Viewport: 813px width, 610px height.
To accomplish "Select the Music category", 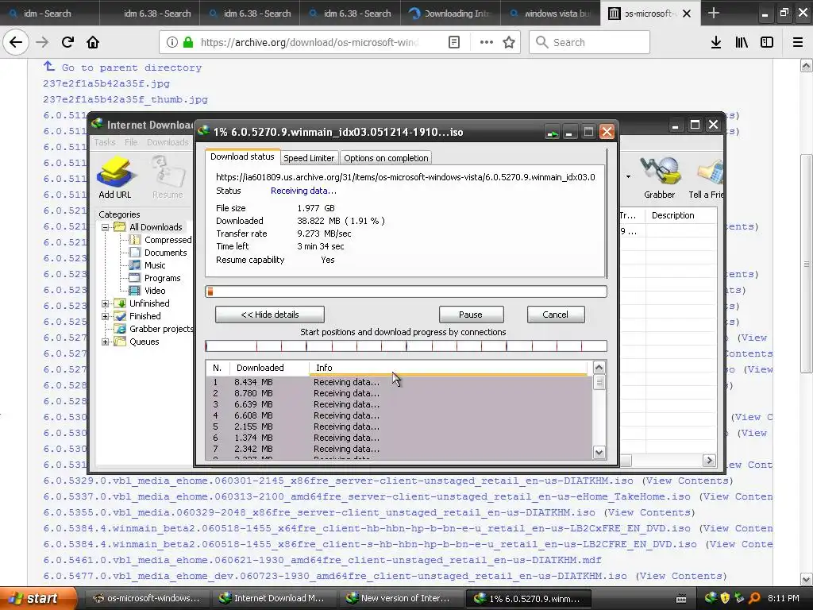I will point(155,265).
